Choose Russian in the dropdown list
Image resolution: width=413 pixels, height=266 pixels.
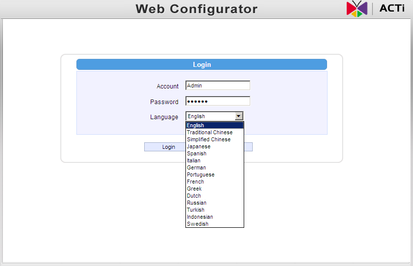(215, 203)
